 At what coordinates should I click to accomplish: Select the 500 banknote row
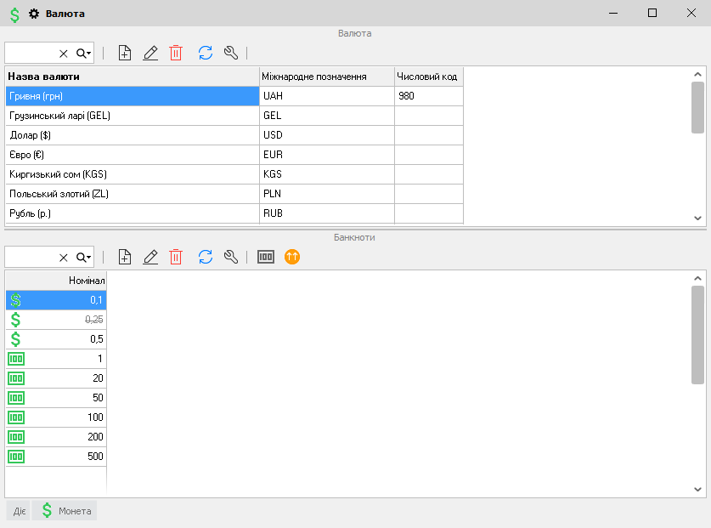(x=56, y=457)
